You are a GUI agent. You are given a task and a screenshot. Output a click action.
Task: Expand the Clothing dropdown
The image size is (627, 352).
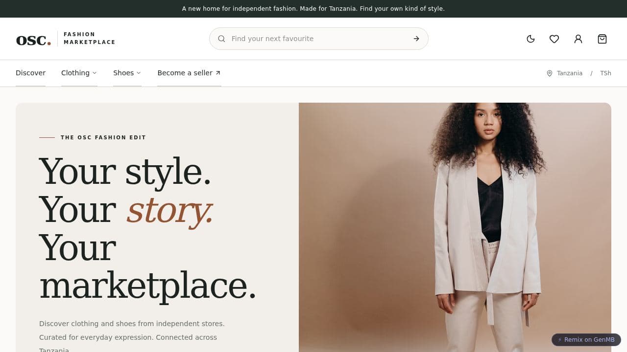79,73
